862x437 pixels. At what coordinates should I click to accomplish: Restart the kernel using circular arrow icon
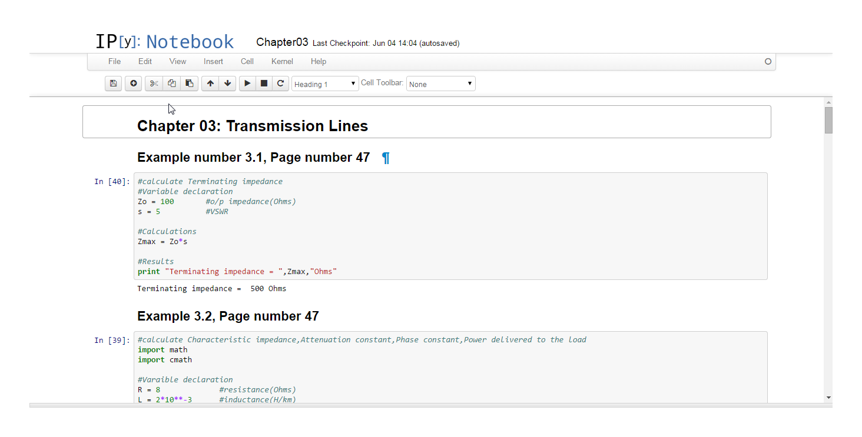(281, 84)
